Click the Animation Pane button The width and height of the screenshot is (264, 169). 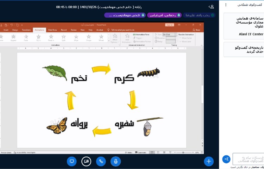(x=142, y=35)
